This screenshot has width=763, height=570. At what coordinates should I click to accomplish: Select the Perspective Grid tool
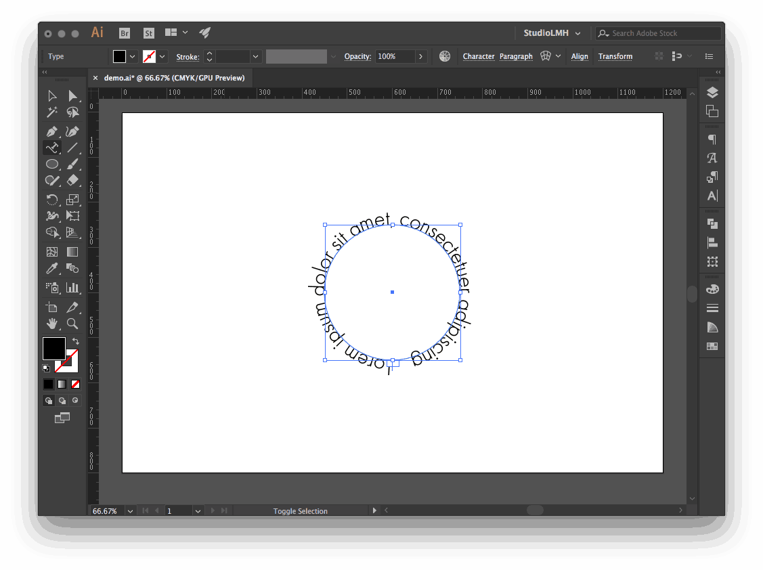[x=72, y=232]
